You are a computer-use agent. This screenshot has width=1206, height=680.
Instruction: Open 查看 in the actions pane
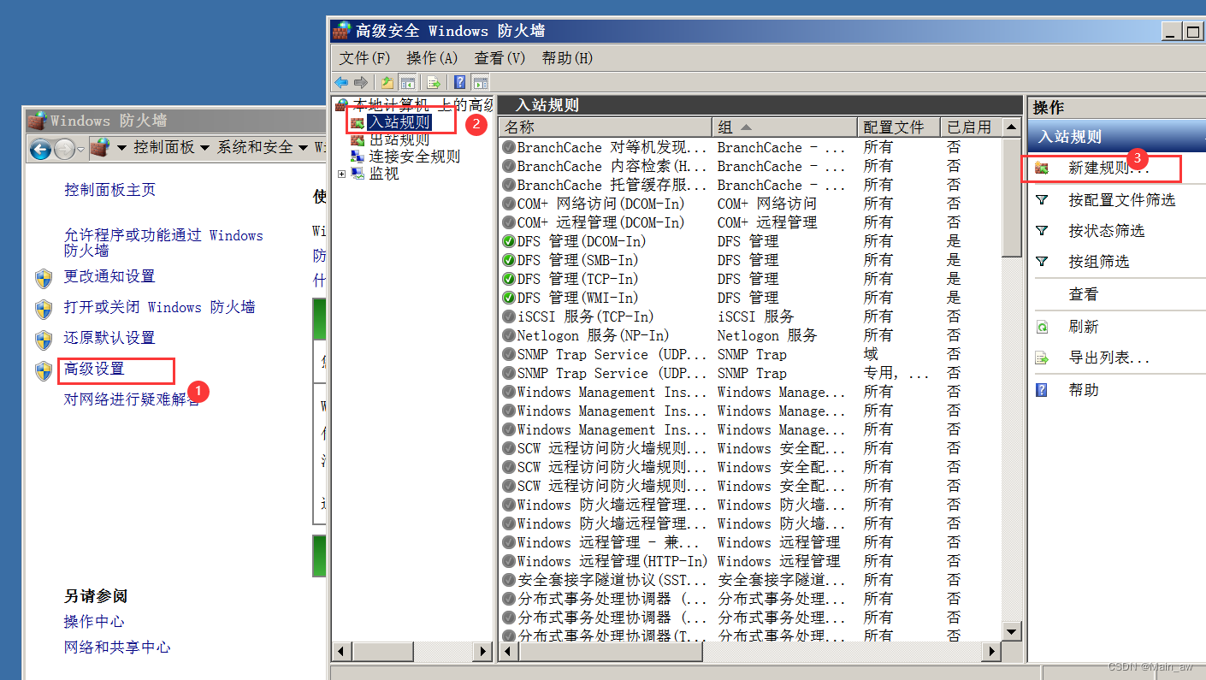[x=1084, y=294]
